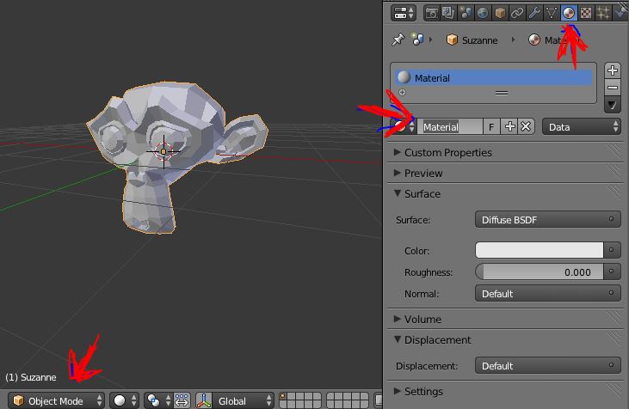Toggle the F fake user button

click(491, 127)
